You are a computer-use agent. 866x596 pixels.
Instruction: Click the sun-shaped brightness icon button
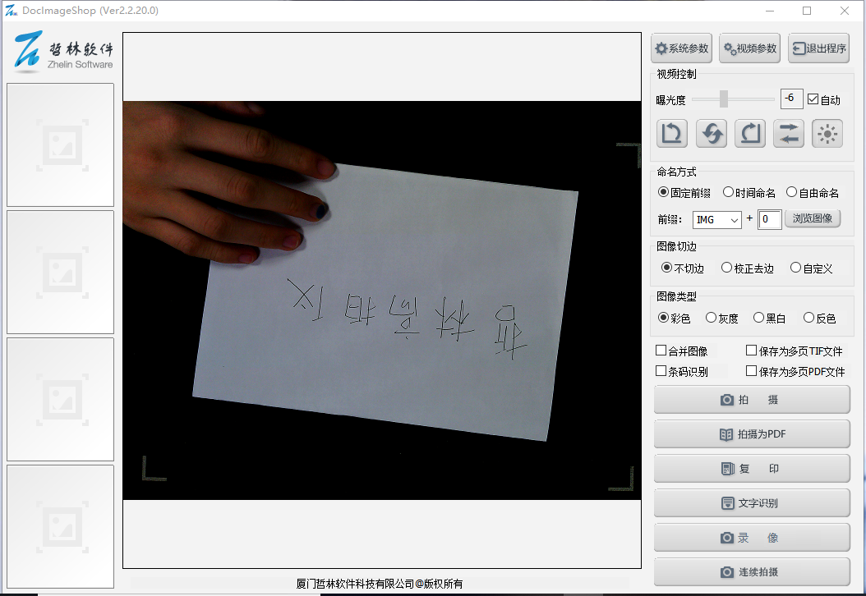tap(827, 134)
